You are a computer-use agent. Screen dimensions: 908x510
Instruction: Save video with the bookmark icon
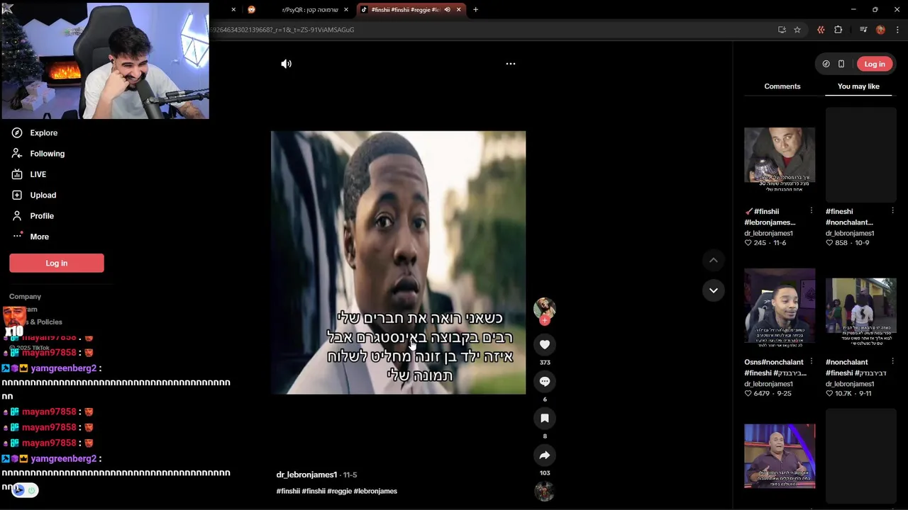[x=545, y=418]
